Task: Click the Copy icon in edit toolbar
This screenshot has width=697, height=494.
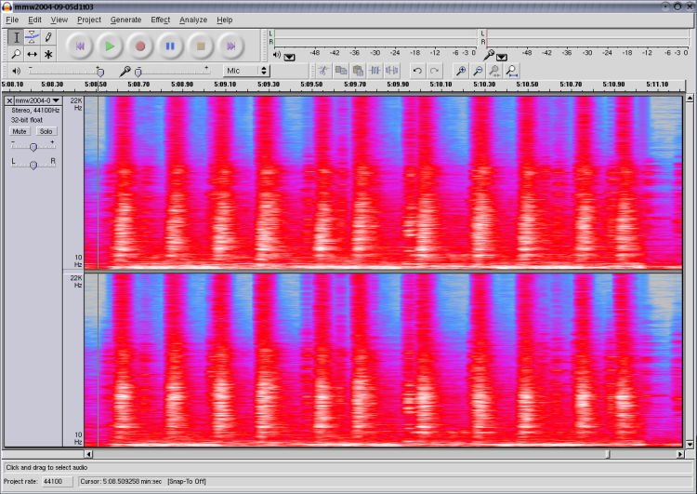Action: pos(341,71)
